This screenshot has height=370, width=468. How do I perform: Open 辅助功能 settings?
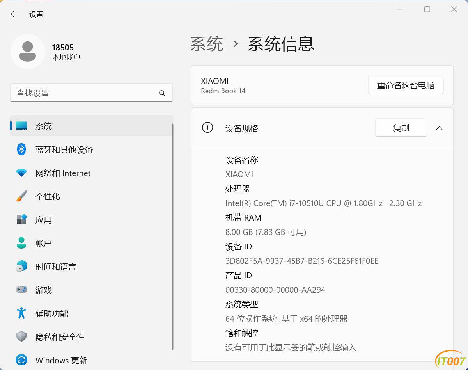click(91, 313)
